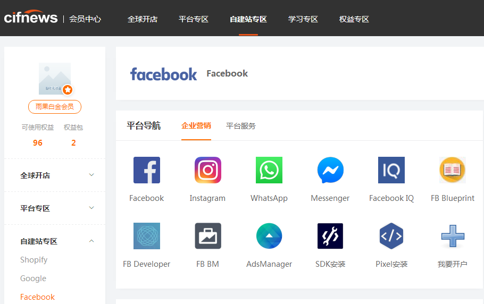This screenshot has height=304, width=484.
Task: Select 自建站专区 in top navigation
Action: pos(248,19)
